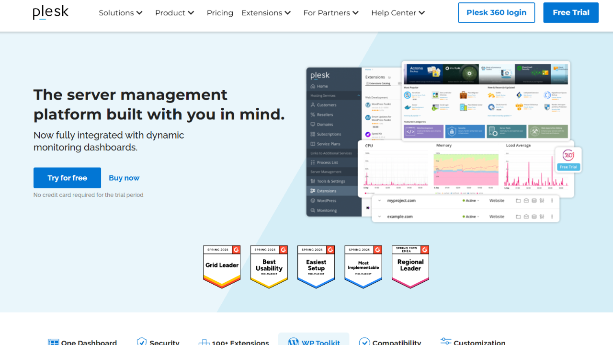Image resolution: width=613 pixels, height=345 pixels.
Task: Click the Security shield icon
Action: (142, 342)
